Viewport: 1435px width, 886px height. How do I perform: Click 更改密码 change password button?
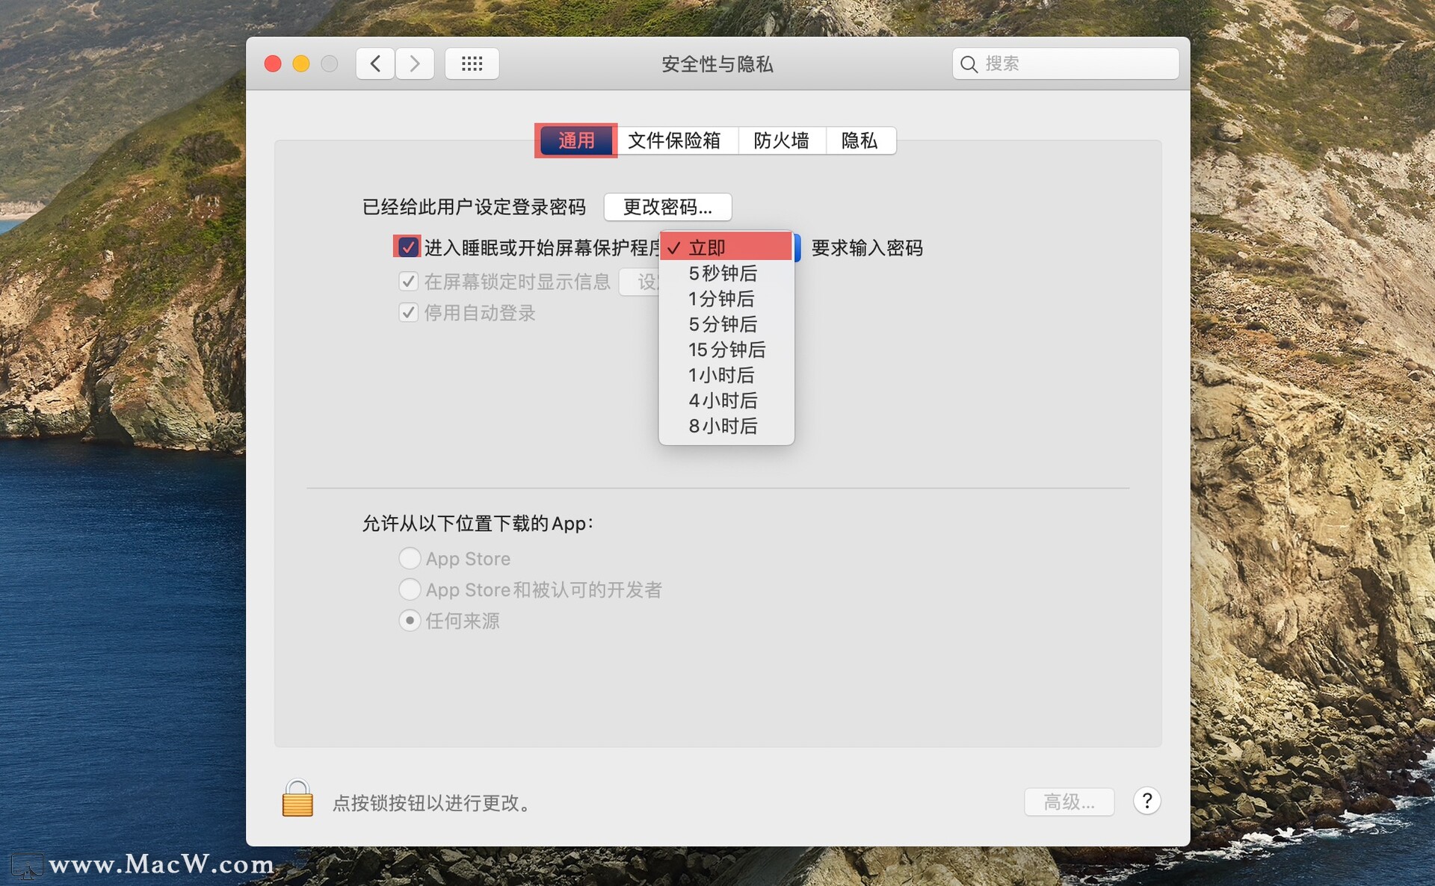click(x=666, y=208)
